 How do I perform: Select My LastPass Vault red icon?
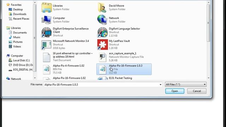coord(102,45)
